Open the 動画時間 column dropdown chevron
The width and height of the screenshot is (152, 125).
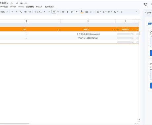pos(133,30)
